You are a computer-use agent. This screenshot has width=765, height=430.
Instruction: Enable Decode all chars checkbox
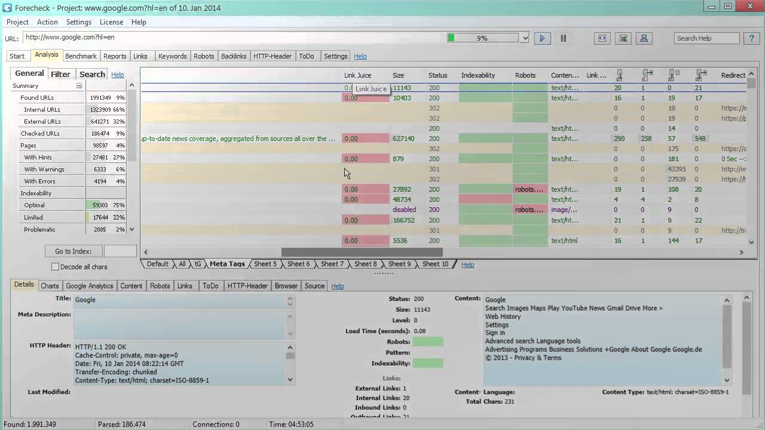tap(55, 267)
